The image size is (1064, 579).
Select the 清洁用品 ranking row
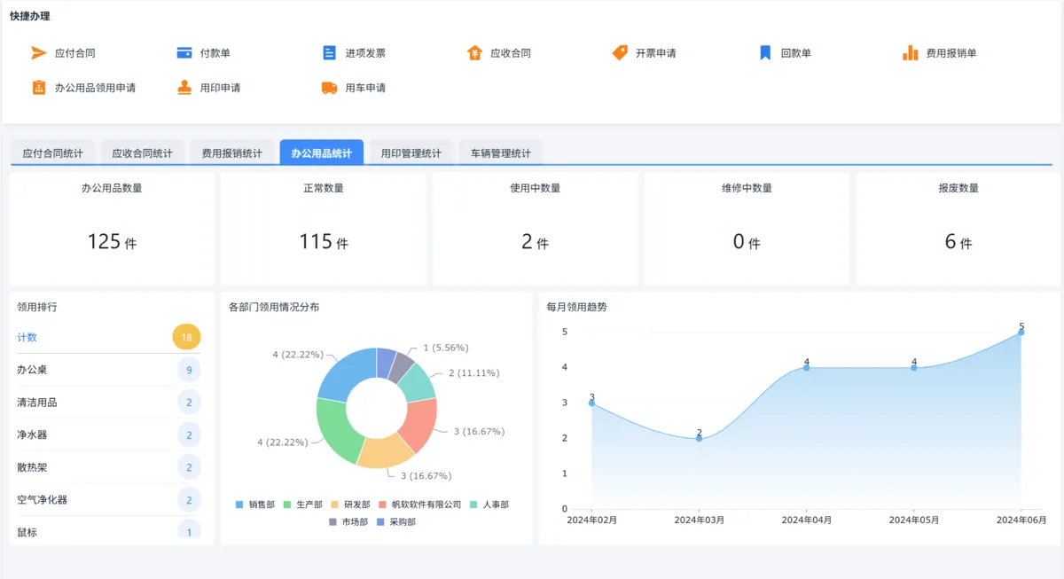(109, 403)
